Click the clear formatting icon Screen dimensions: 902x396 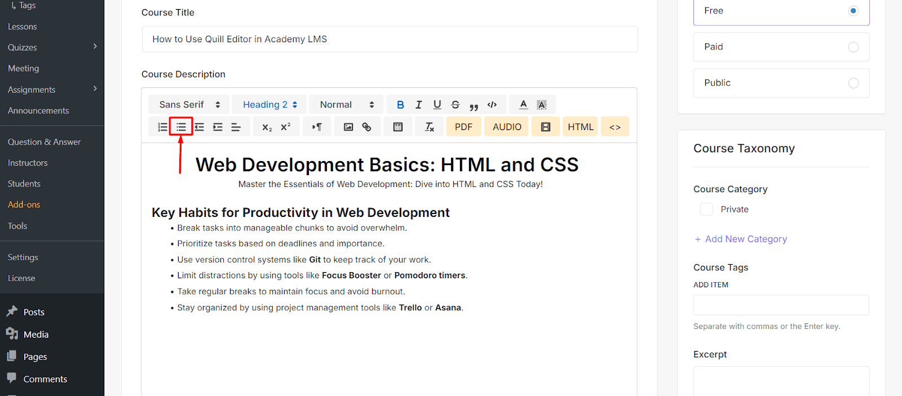tap(430, 127)
